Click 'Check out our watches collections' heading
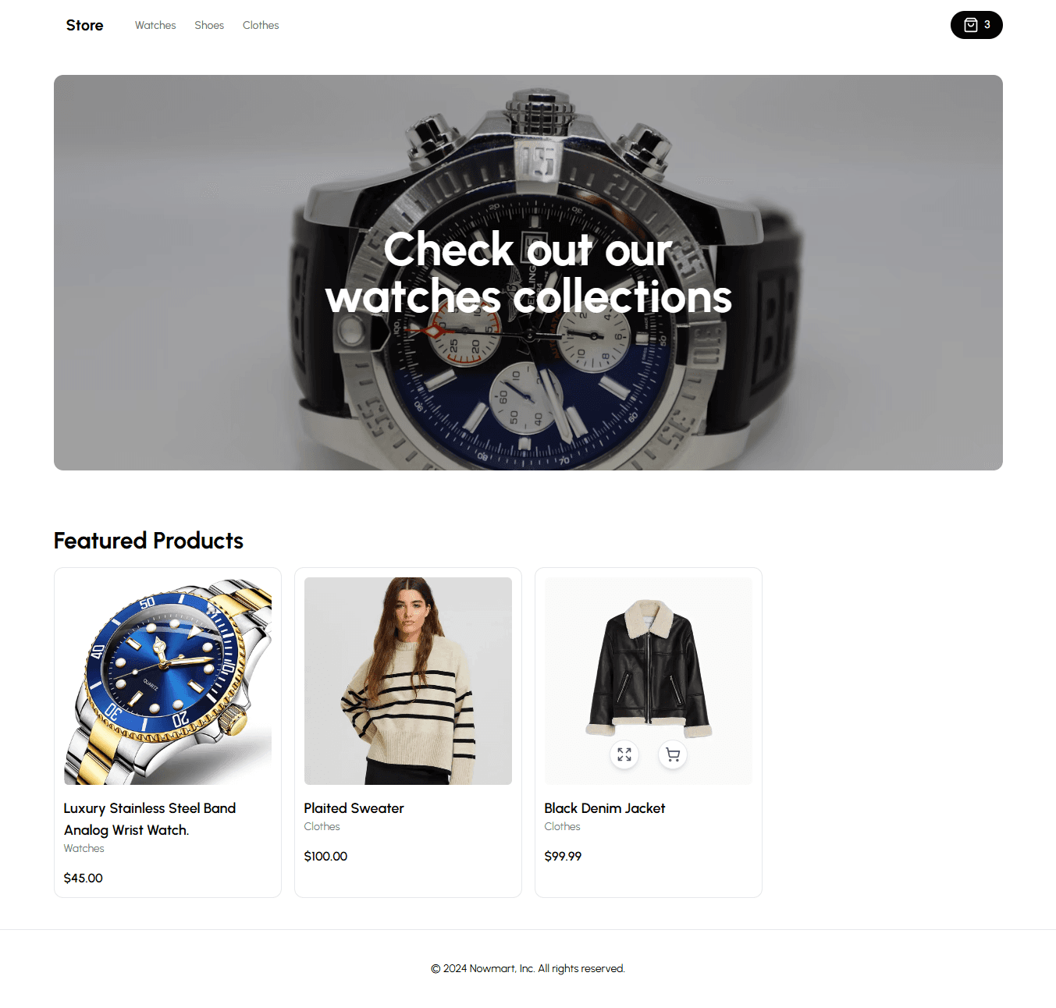Viewport: 1056px width, 1008px height. (528, 272)
